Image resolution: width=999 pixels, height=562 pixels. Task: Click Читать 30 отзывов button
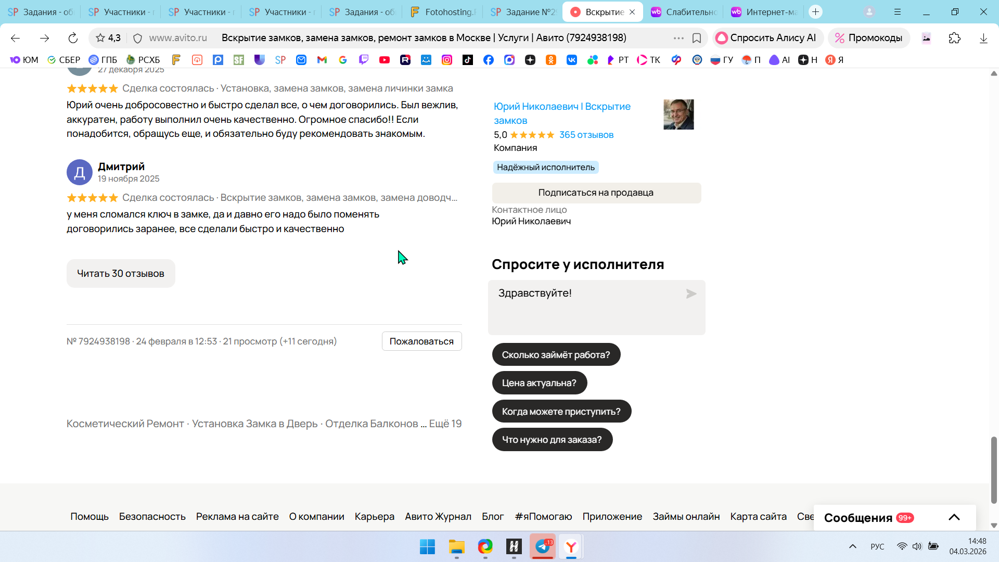click(x=121, y=273)
